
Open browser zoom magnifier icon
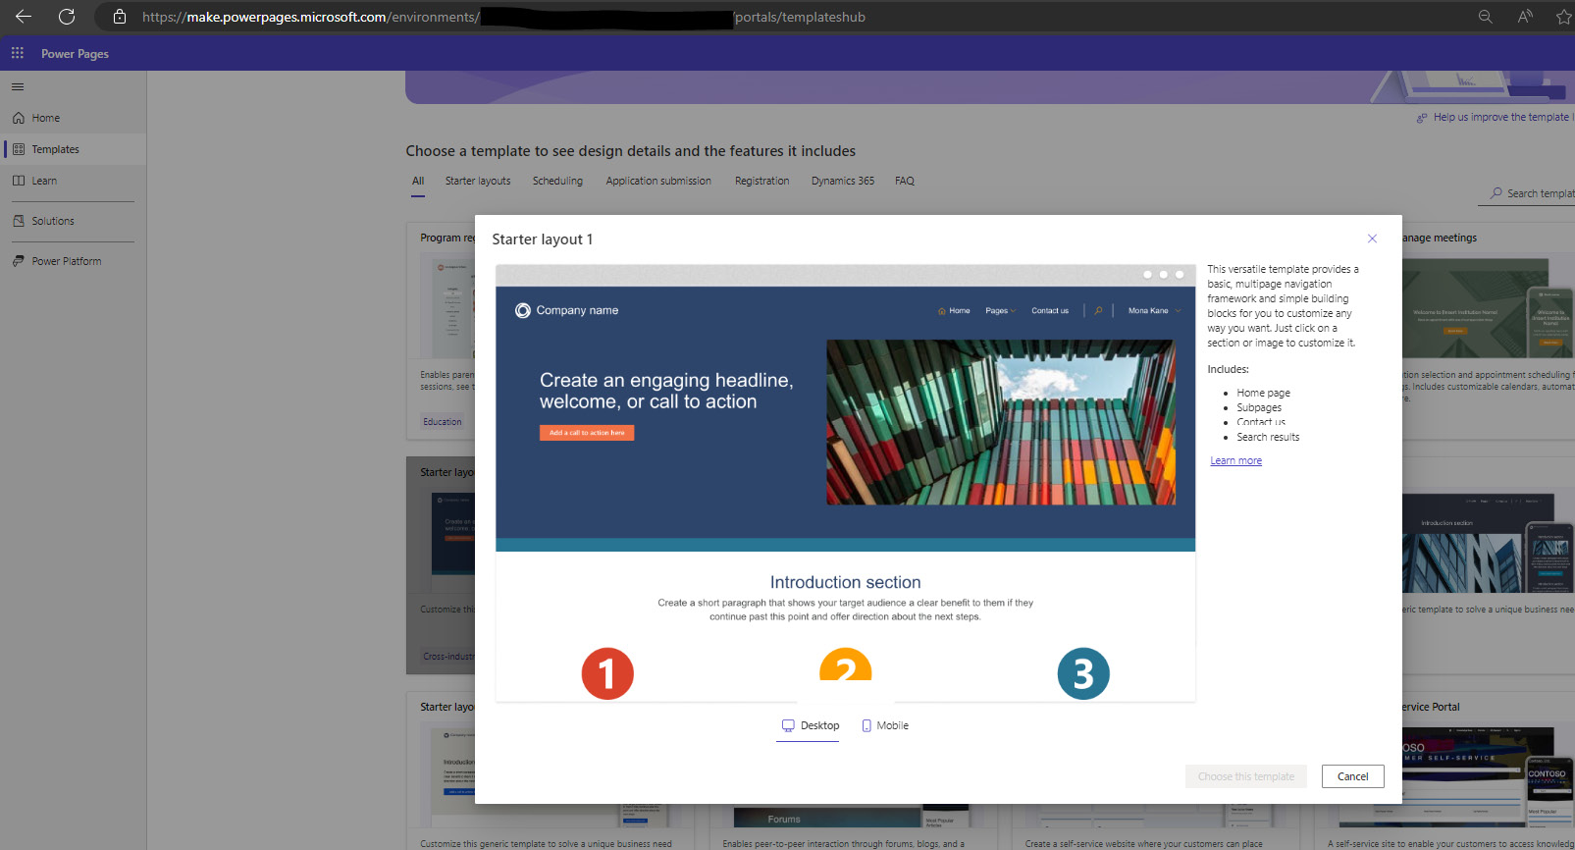point(1486,17)
